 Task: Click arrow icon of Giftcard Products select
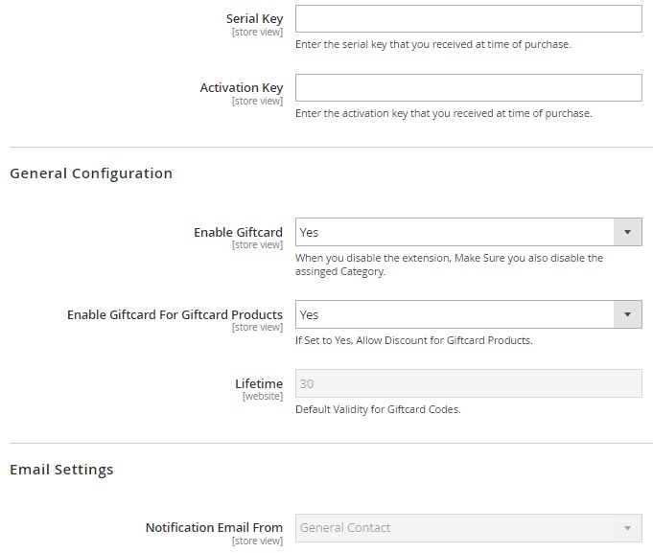[627, 314]
